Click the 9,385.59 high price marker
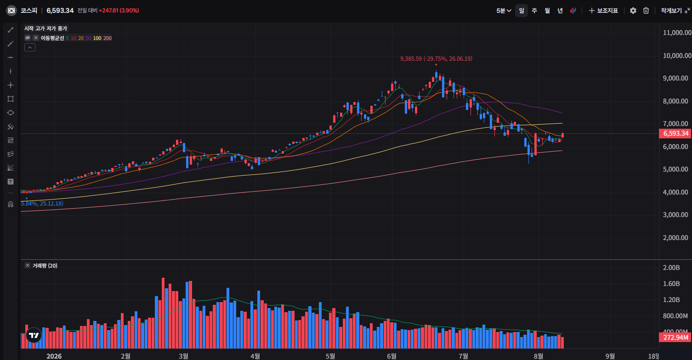 click(x=436, y=59)
